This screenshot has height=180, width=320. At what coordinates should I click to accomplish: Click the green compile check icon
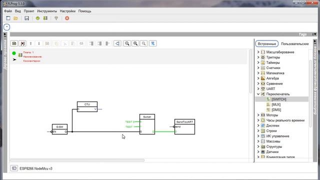pos(38,18)
